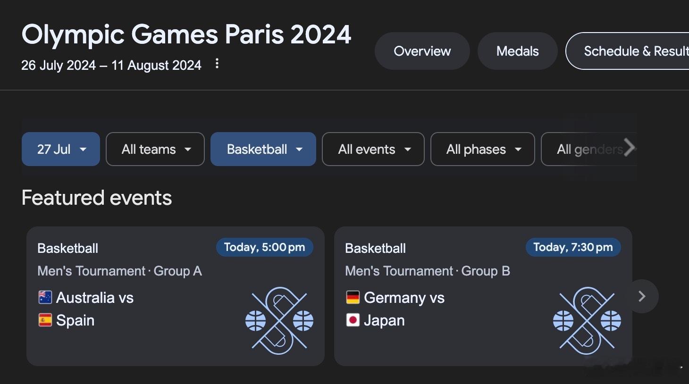This screenshot has height=384, width=689.
Task: Click the Australia flag icon
Action: click(x=45, y=297)
